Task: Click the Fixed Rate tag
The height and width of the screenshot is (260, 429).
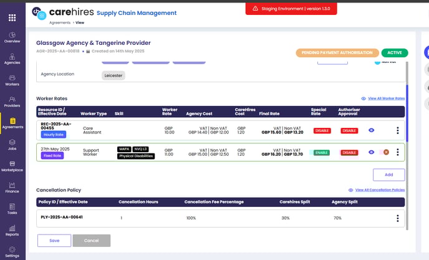Action: pyautogui.click(x=52, y=156)
